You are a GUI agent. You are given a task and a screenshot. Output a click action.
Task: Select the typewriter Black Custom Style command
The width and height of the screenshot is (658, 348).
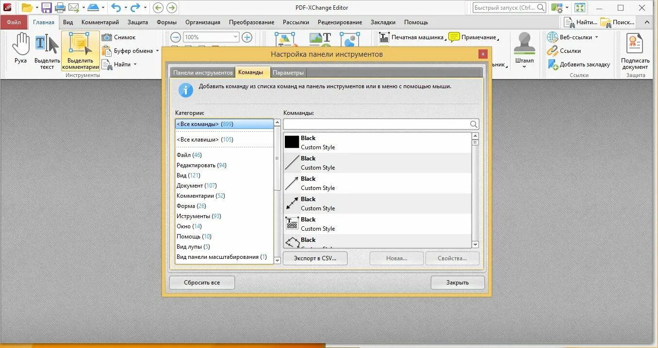click(x=377, y=224)
